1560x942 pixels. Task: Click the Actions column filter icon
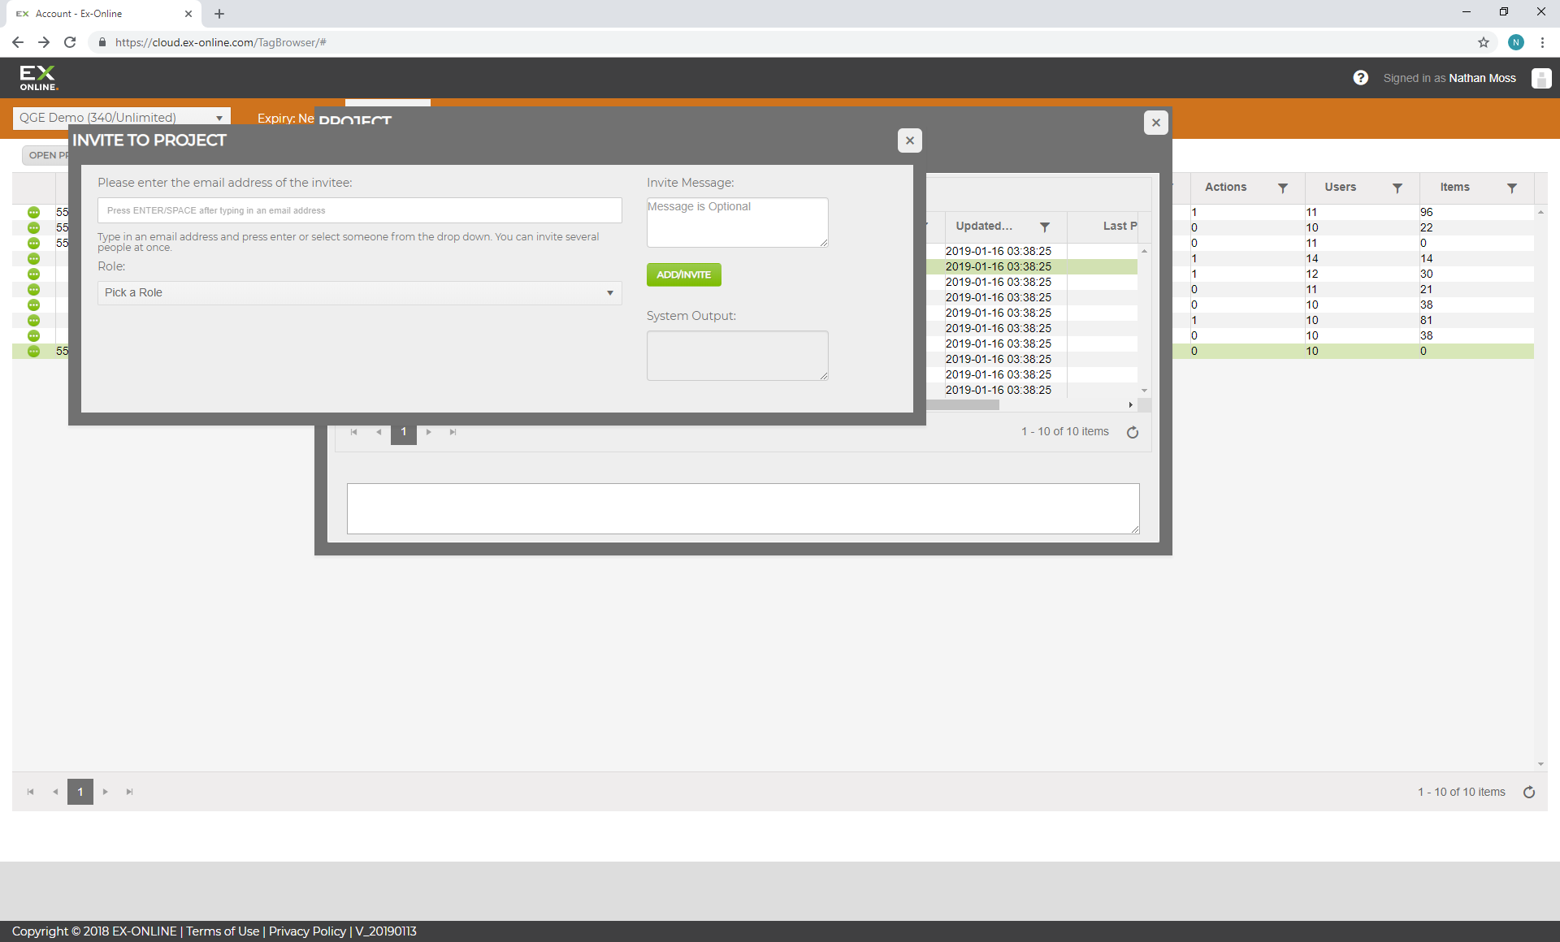[x=1283, y=188]
